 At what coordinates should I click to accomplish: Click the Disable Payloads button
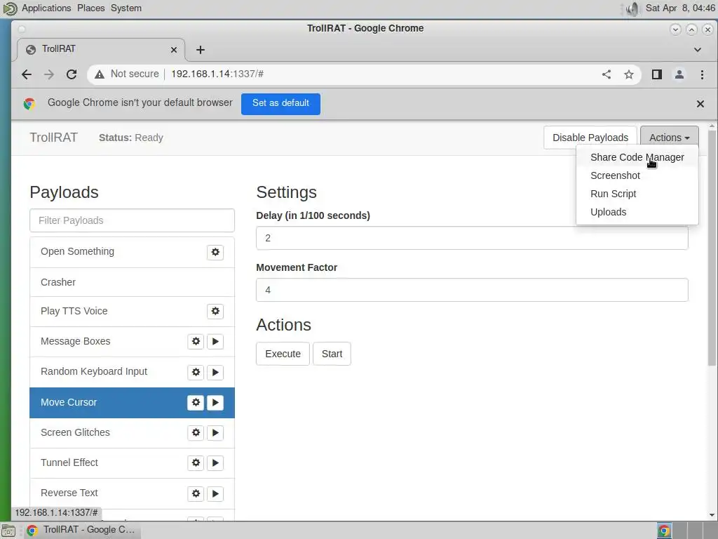(590, 138)
